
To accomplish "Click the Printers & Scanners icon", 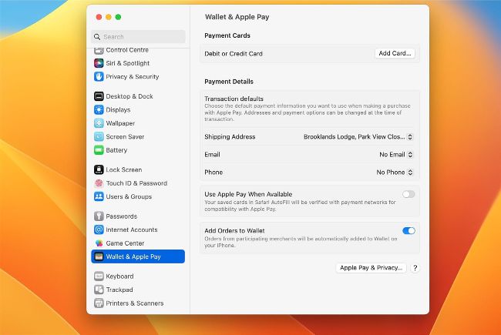I will [x=99, y=303].
